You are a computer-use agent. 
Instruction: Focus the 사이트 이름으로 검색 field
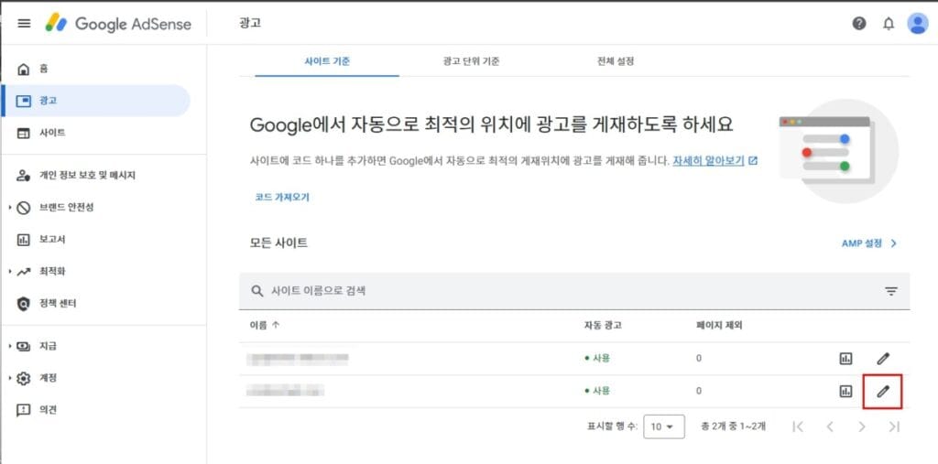pos(574,291)
